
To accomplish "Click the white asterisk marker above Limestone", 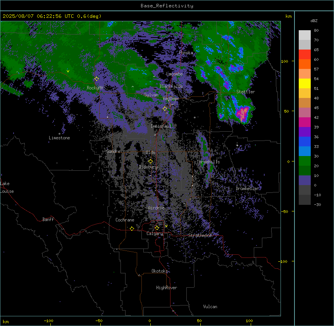I will click(x=59, y=134).
